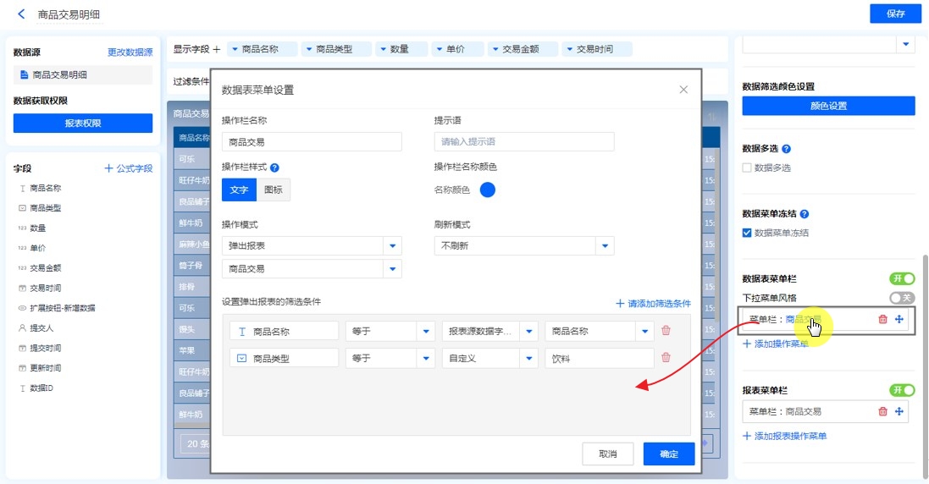Select the 文字 style tab
The width and height of the screenshot is (929, 484).
239,190
